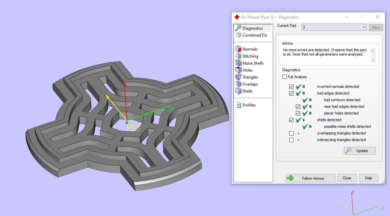Click the WCS origin label in viewport
The height and width of the screenshot is (216, 390).
(133, 127)
